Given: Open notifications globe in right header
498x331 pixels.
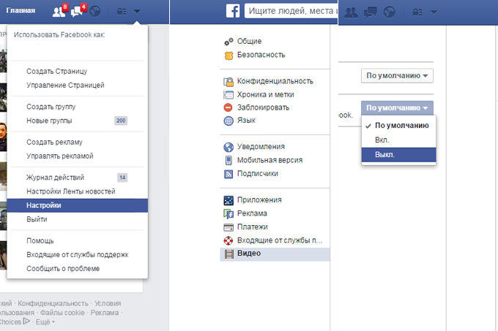Looking at the screenshot, I should click(x=390, y=12).
